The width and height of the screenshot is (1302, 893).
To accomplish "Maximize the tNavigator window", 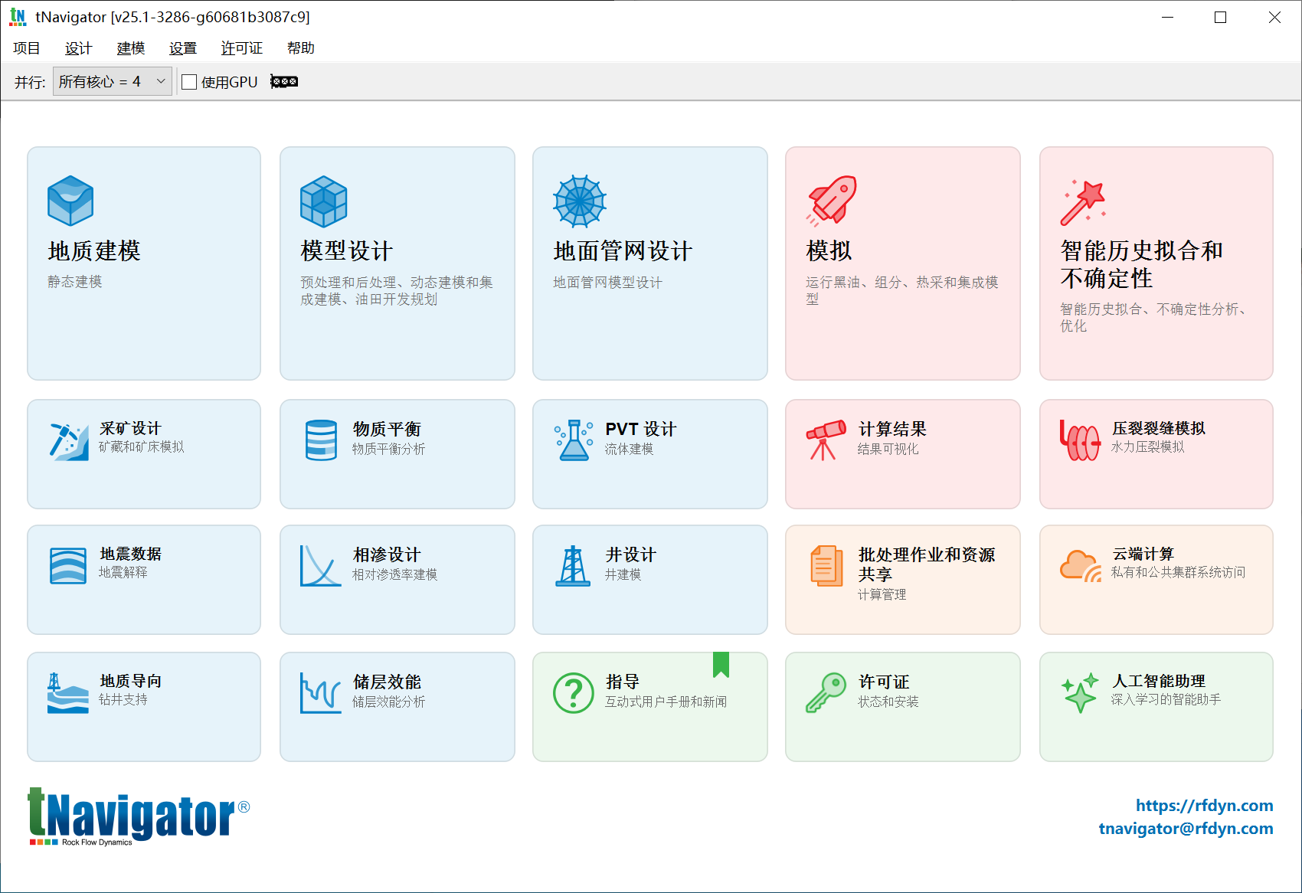I will point(1221,17).
